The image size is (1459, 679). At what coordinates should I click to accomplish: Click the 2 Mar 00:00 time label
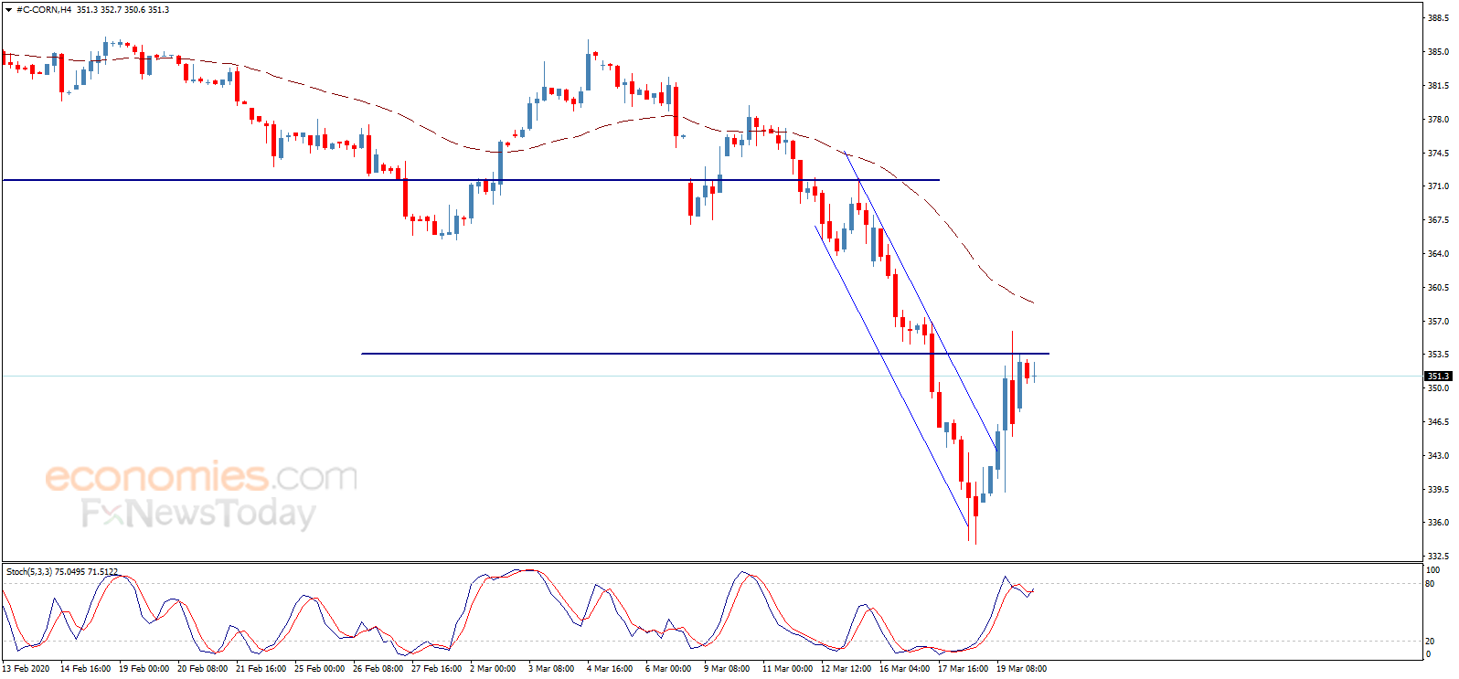(x=493, y=669)
